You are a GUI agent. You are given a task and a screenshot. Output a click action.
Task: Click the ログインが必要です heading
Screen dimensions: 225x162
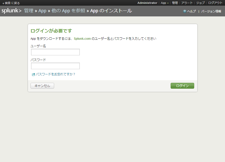pyautogui.click(x=51, y=31)
